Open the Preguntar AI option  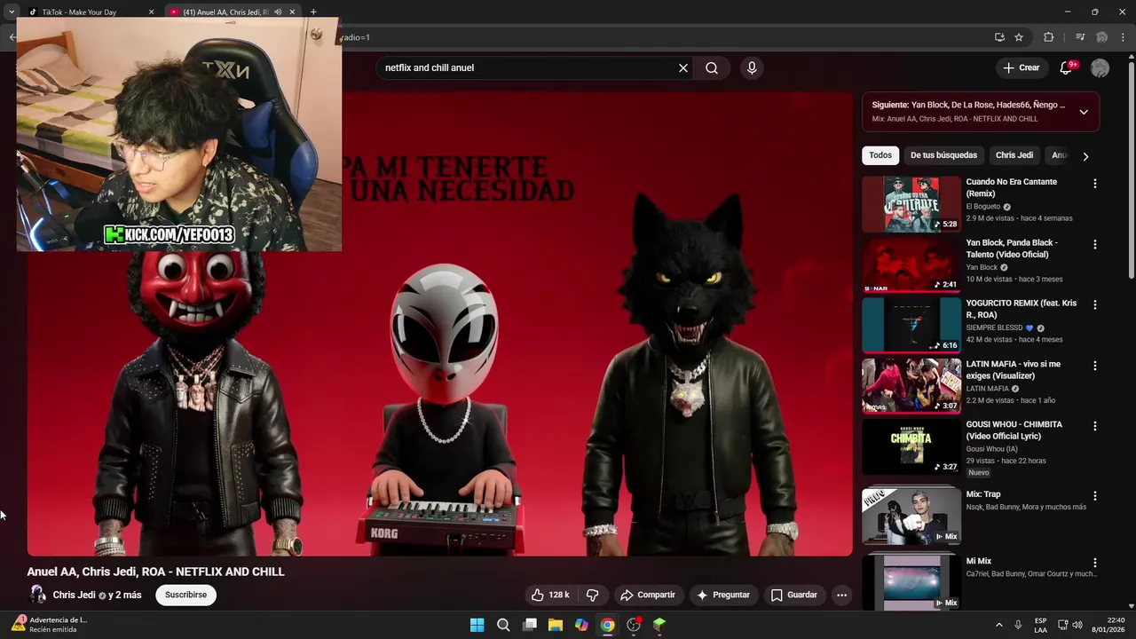(723, 595)
